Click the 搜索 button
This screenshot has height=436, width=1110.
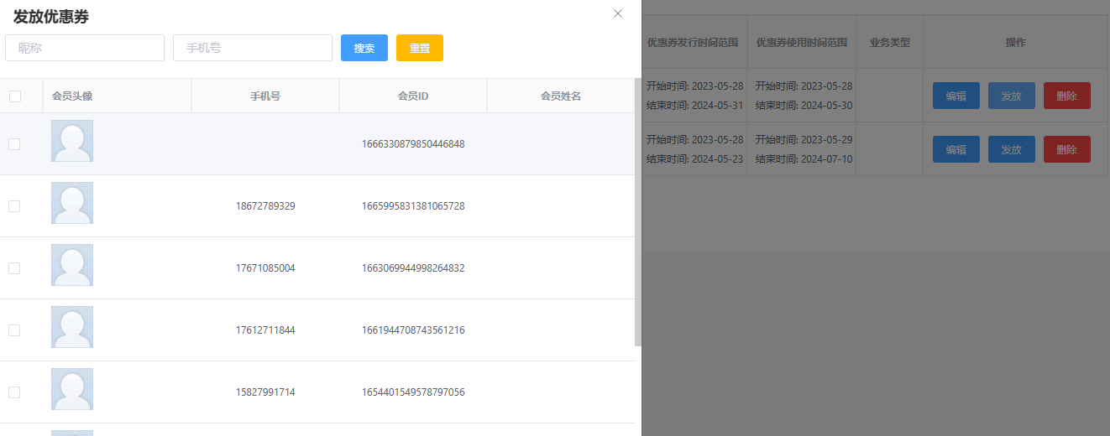point(364,48)
